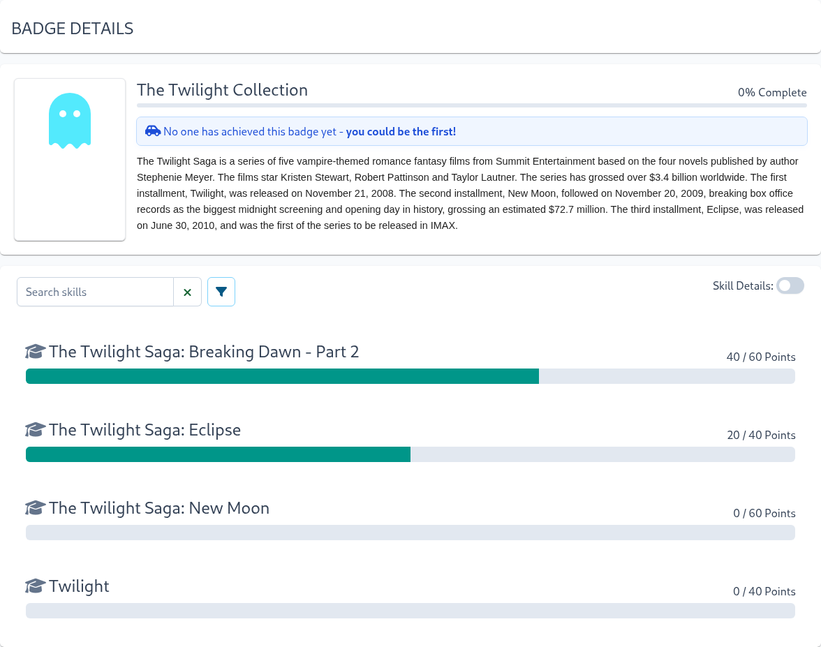Screen dimensions: 821x647
Task: Click the Twilight skill progress bar
Action: 410,610
